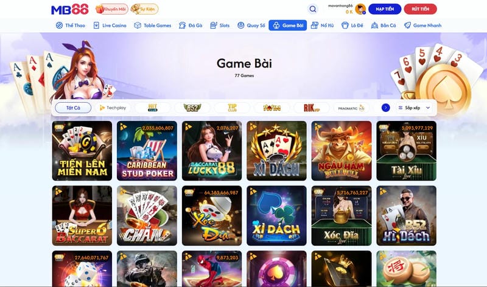Open the user avatar icon
This screenshot has width=487, height=287.
click(360, 9)
